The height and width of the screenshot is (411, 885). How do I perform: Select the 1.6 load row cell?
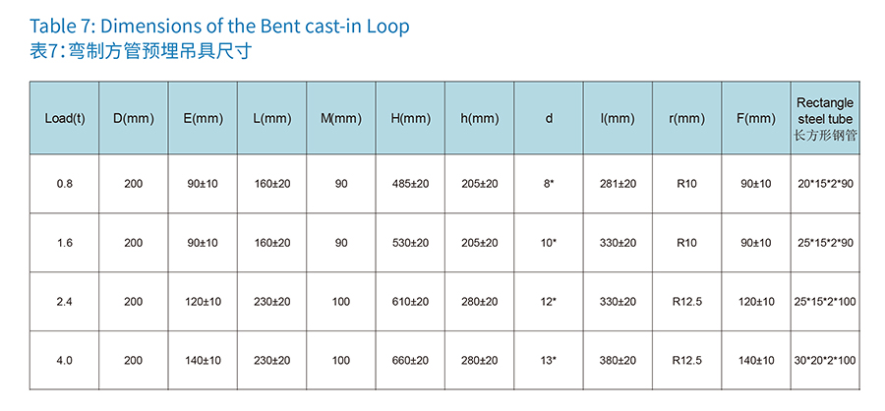[65, 243]
